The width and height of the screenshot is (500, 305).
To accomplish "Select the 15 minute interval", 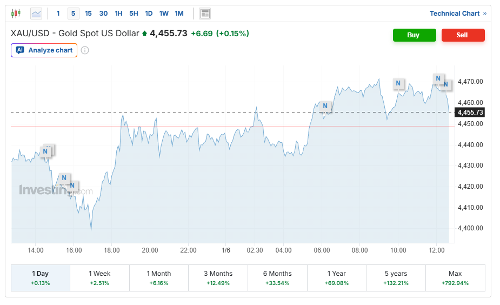I will 88,14.
